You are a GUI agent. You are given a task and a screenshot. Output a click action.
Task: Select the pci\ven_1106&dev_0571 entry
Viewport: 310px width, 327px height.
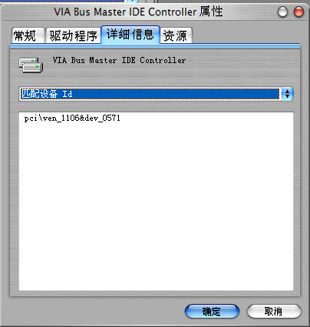click(x=72, y=118)
